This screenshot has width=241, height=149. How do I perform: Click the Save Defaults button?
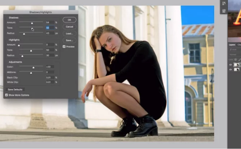pos(15,90)
